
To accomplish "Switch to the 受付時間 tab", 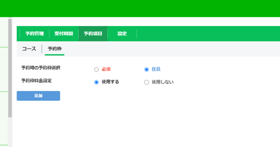I will [64, 34].
